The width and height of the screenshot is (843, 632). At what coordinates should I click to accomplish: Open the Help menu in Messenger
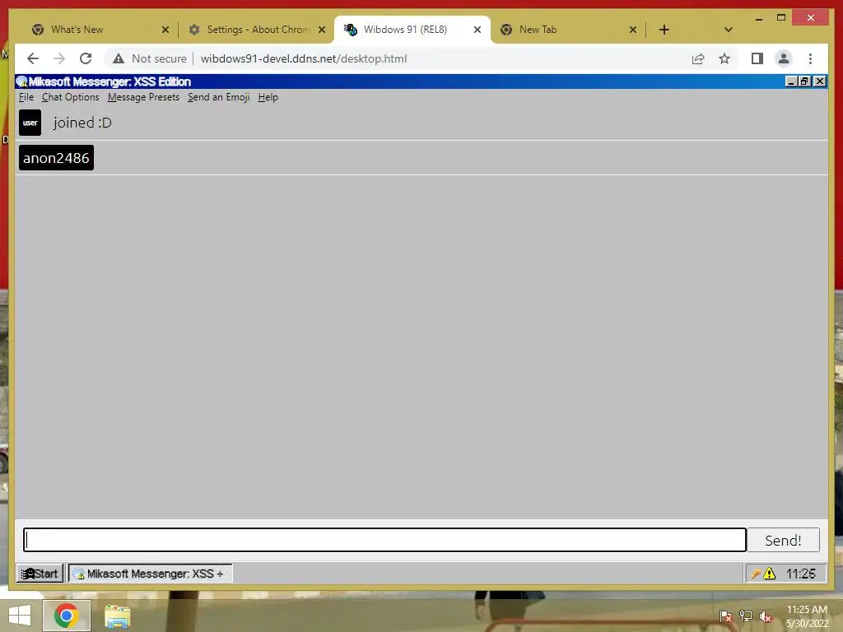coord(268,97)
